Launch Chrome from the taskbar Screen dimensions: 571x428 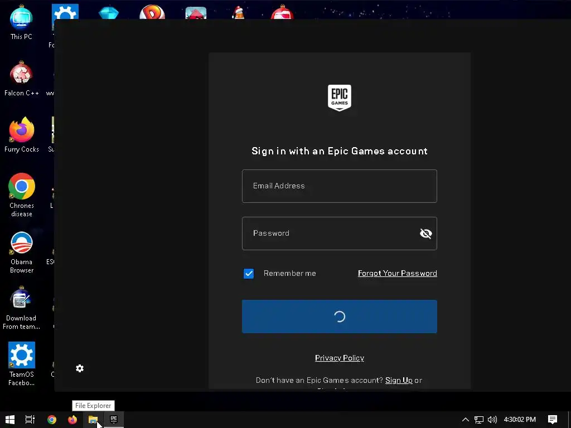coord(52,420)
